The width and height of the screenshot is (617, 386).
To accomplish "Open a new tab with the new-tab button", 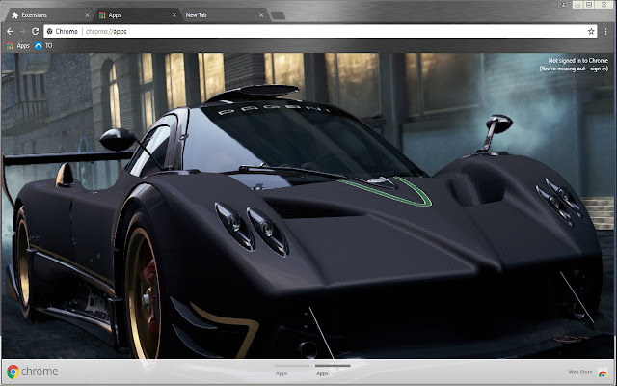I will click(x=279, y=15).
